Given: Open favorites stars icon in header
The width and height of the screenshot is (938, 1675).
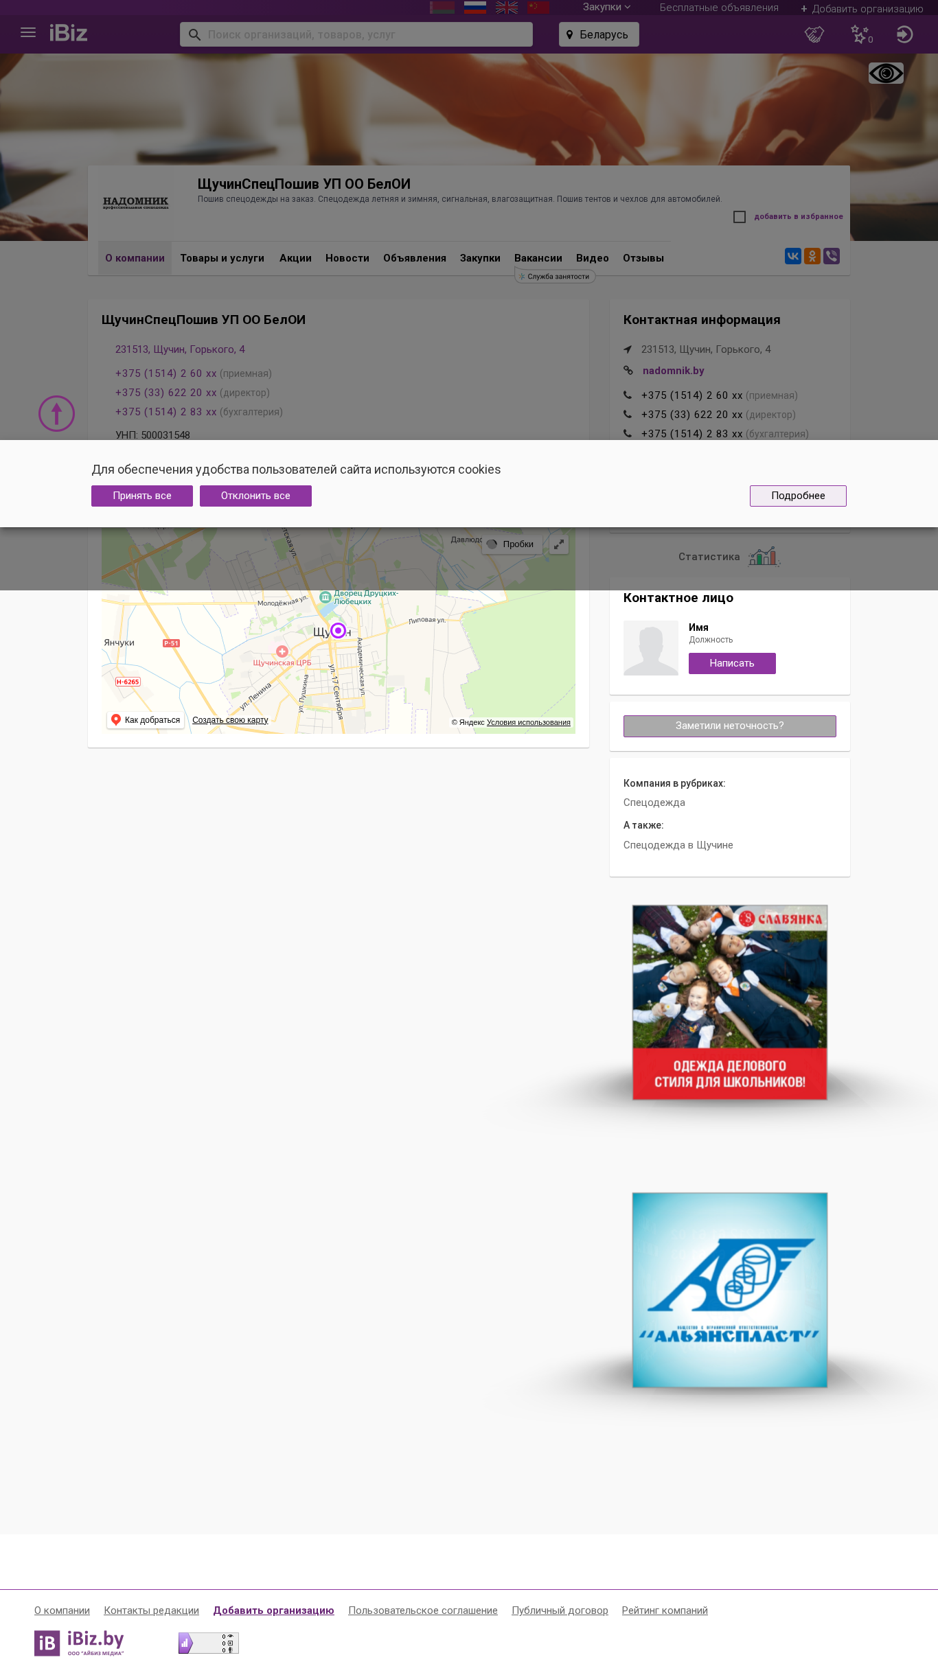Looking at the screenshot, I should coord(861,34).
